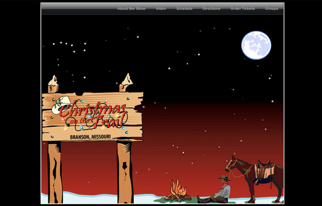The image size is (322, 206).
Task: Open the About the Show page
Action: pos(131,9)
